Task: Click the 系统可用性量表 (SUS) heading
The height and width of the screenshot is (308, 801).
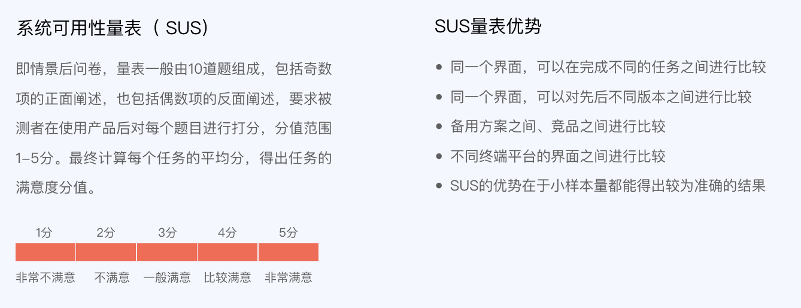Action: [113, 28]
